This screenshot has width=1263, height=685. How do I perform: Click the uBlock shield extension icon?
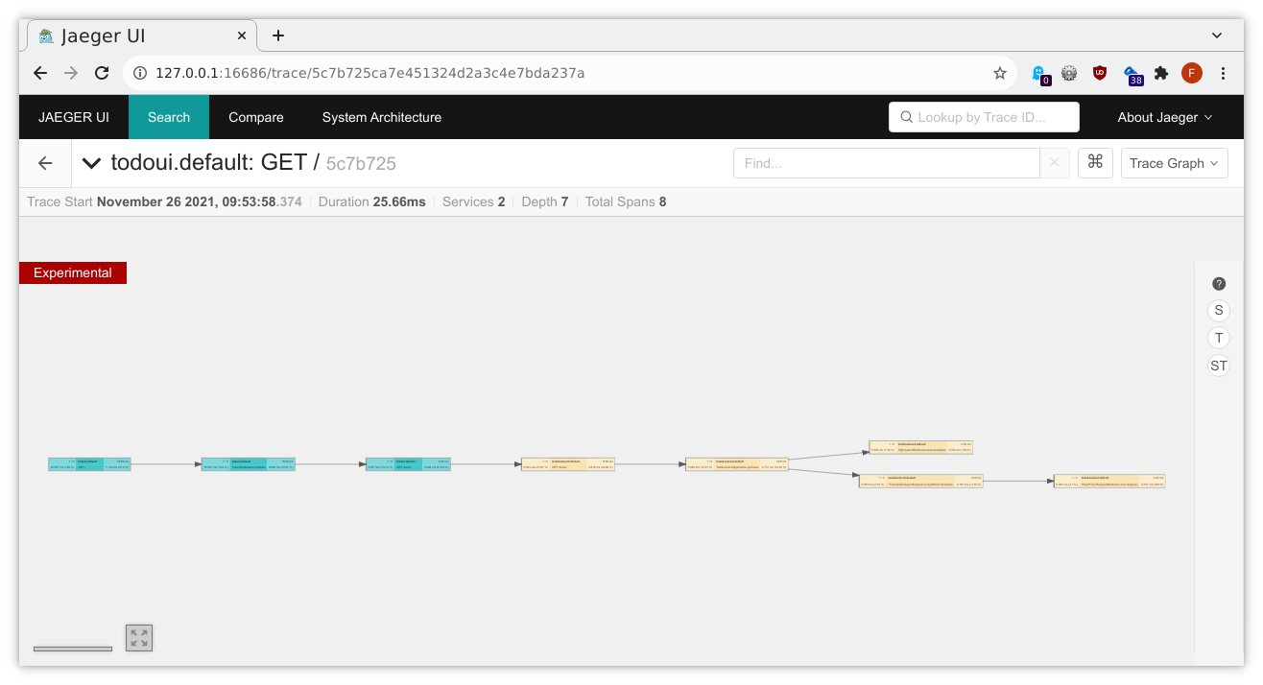pyautogui.click(x=1100, y=73)
